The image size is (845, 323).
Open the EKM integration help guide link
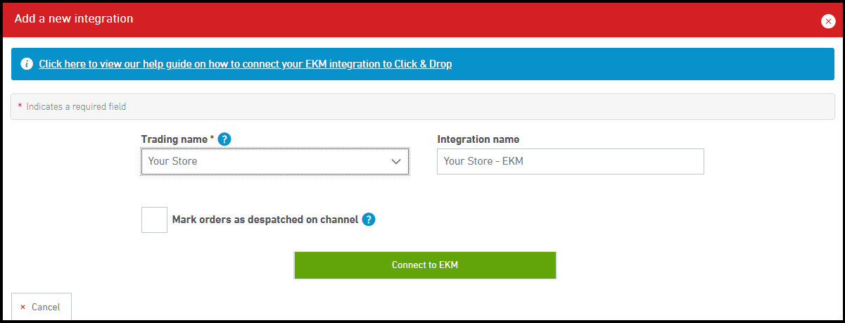pyautogui.click(x=245, y=64)
